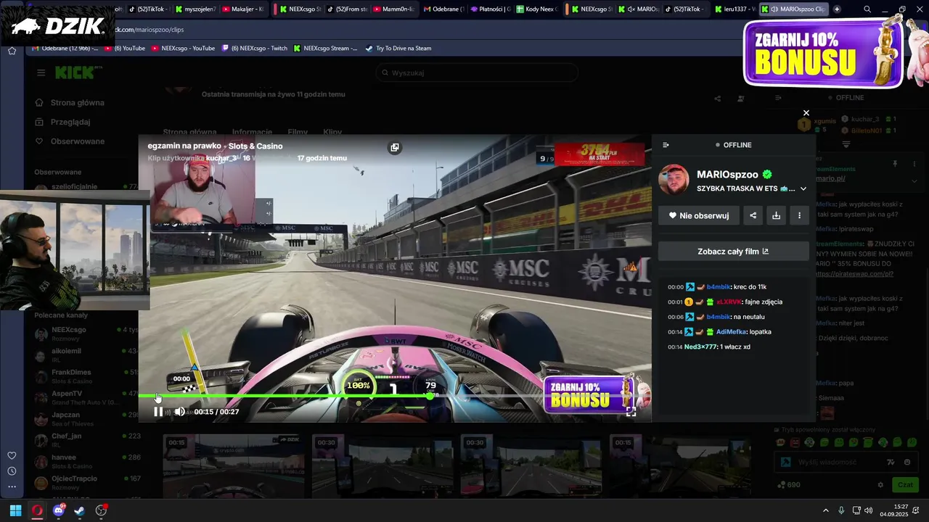
Task: Open new browser tab with plus
Action: click(x=837, y=9)
